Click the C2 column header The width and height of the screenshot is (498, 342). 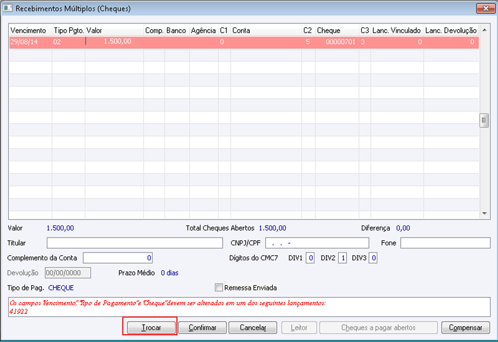point(309,31)
